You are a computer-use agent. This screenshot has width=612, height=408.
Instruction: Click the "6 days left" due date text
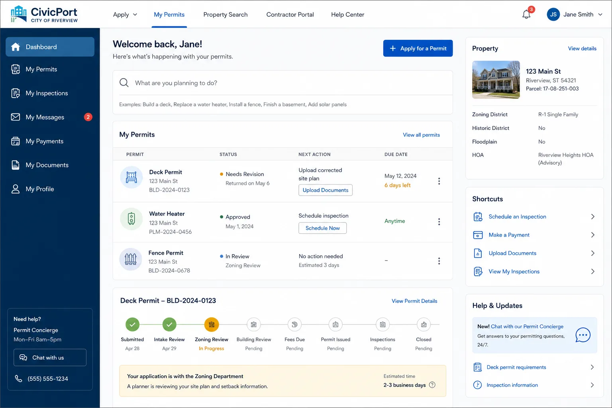tap(397, 185)
